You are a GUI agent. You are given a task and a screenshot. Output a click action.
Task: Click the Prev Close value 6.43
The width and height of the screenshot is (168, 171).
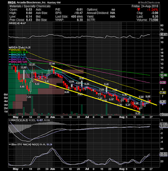pos(29,20)
